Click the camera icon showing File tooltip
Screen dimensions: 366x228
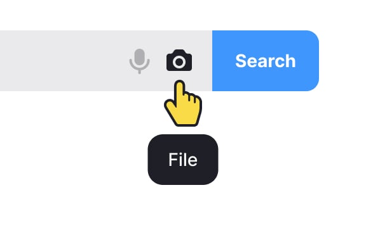[179, 60]
